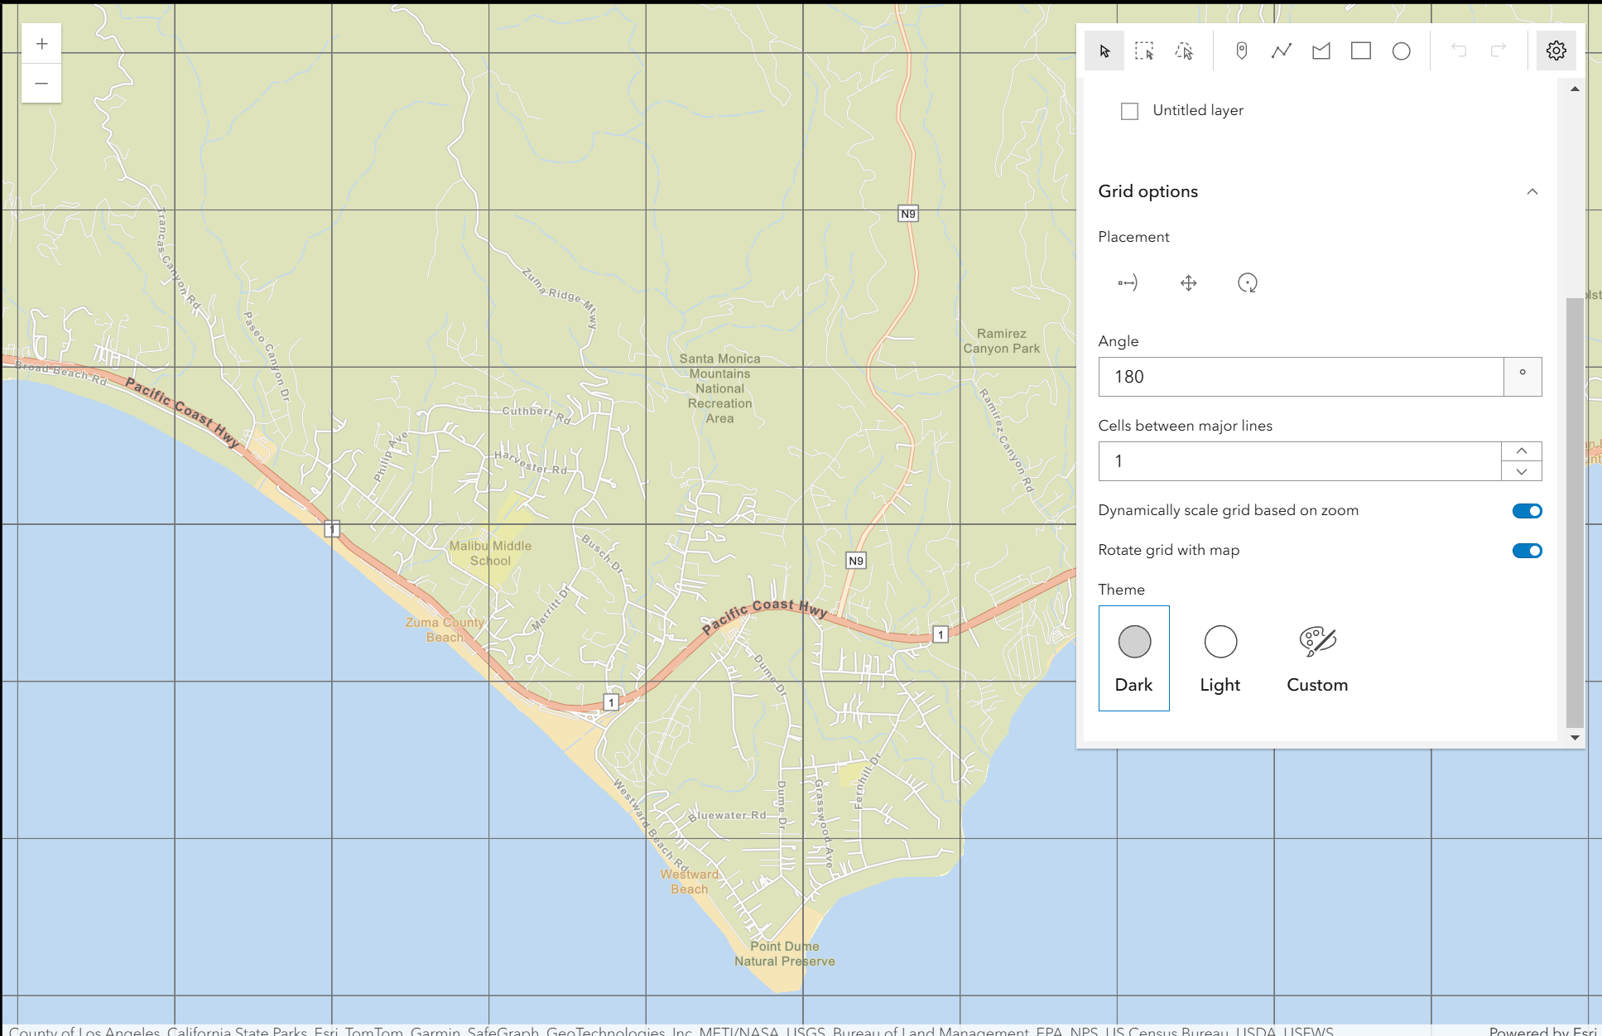Activate the lasso selection tool
The image size is (1602, 1036).
[x=1183, y=51]
